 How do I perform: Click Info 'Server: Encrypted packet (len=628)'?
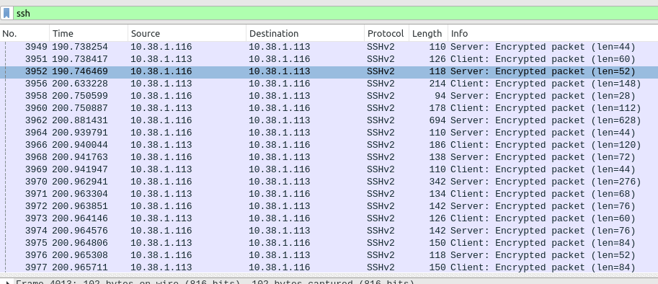click(546, 120)
